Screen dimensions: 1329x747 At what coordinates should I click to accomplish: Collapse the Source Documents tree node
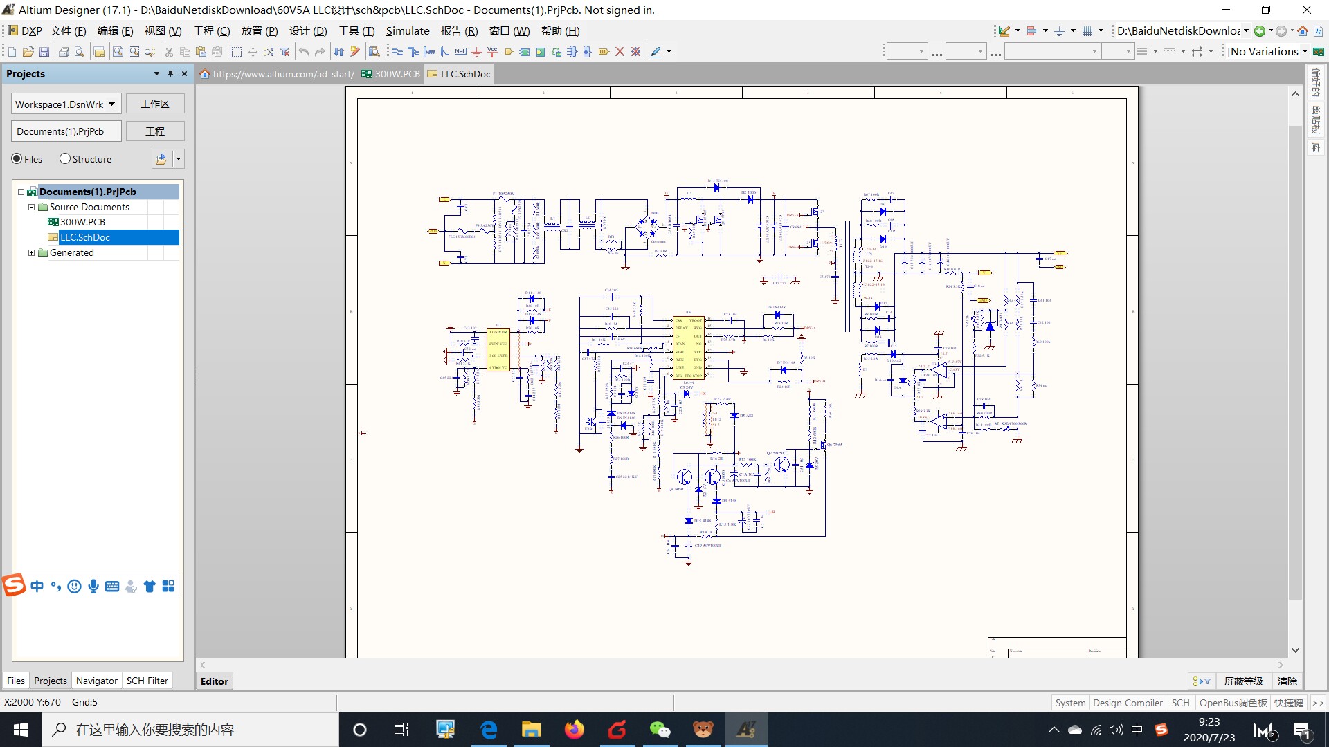tap(31, 207)
